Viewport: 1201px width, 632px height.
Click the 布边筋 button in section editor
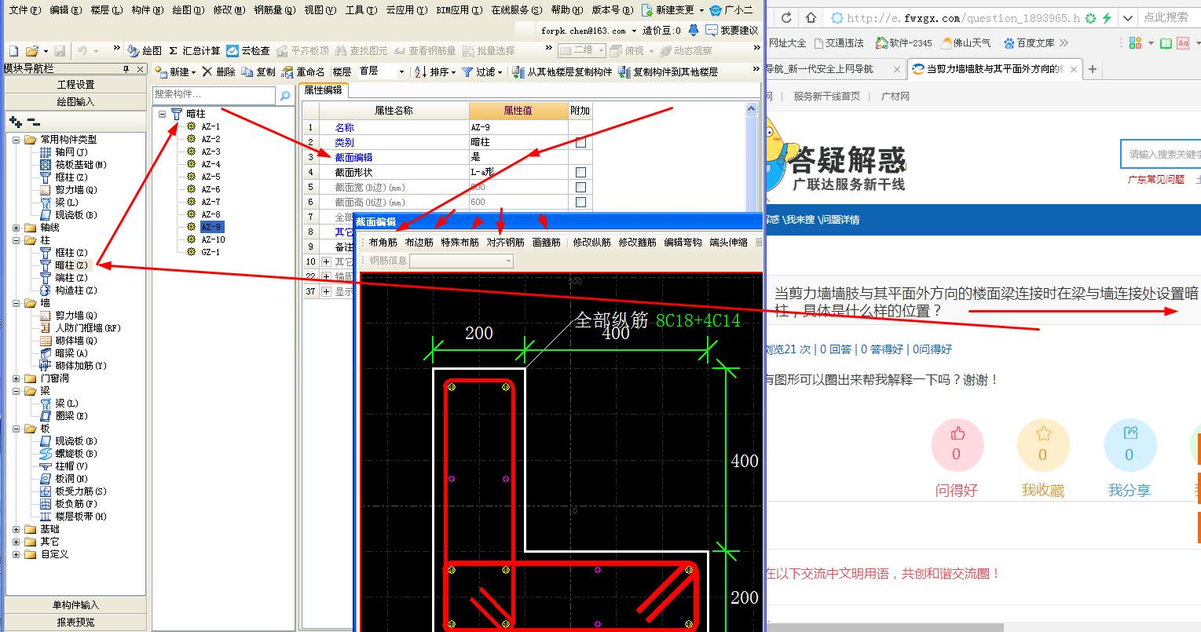[x=419, y=243]
